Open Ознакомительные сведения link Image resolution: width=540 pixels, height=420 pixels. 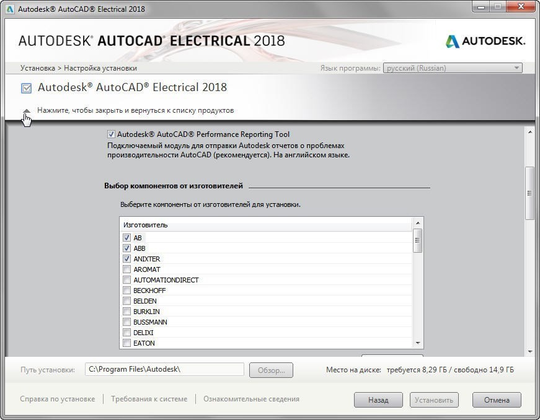click(x=252, y=399)
